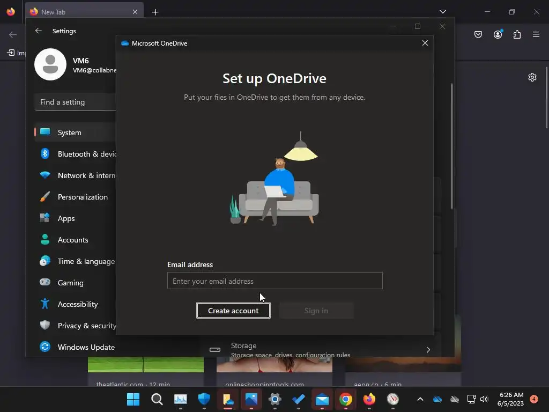The image size is (549, 412).
Task: Click the game controller icon beside Gaming
Action: 45,282
